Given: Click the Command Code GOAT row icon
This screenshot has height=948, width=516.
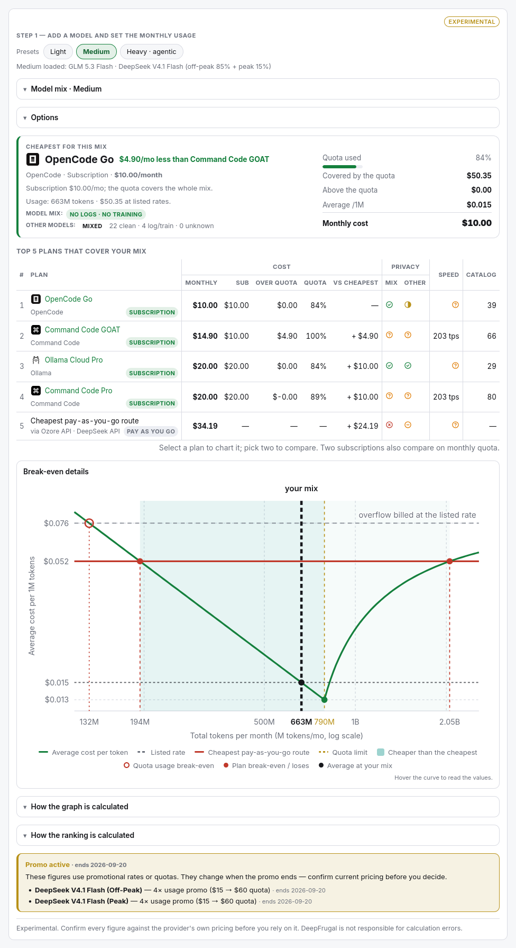Looking at the screenshot, I should coord(35,330).
